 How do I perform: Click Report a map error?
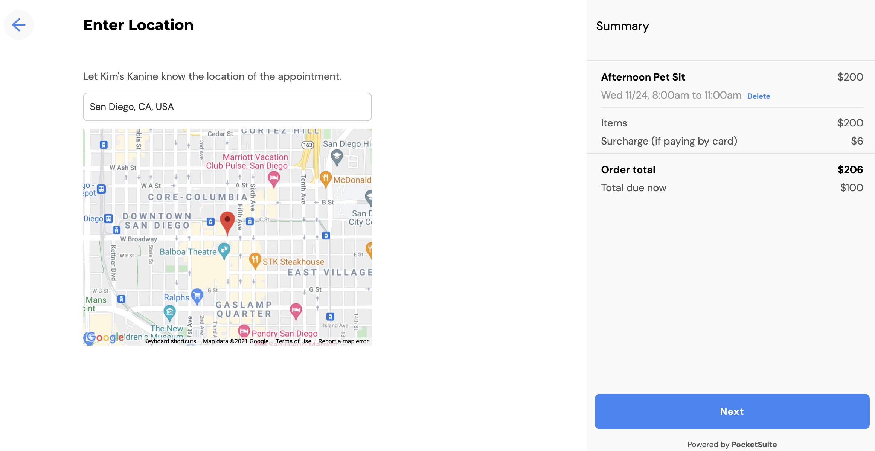pyautogui.click(x=343, y=341)
